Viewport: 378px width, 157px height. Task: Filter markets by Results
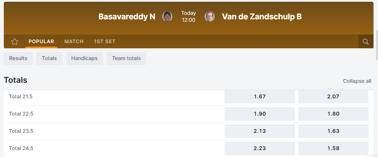(x=18, y=58)
